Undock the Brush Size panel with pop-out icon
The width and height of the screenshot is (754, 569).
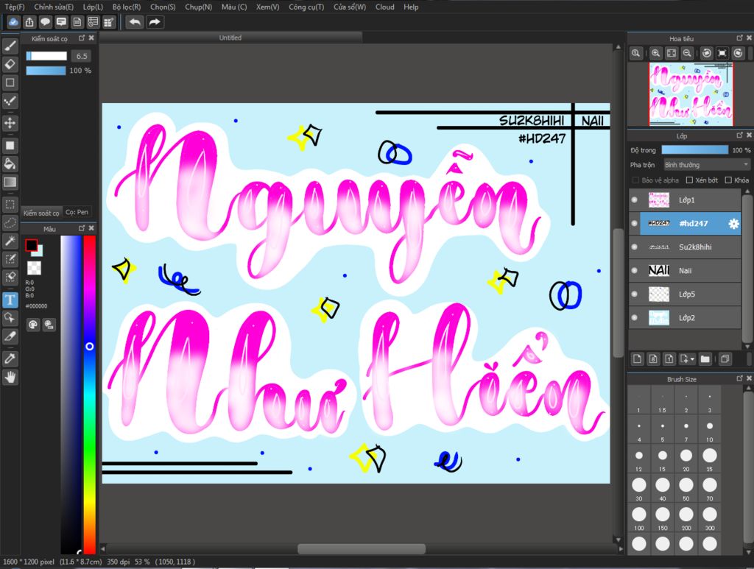coord(739,378)
